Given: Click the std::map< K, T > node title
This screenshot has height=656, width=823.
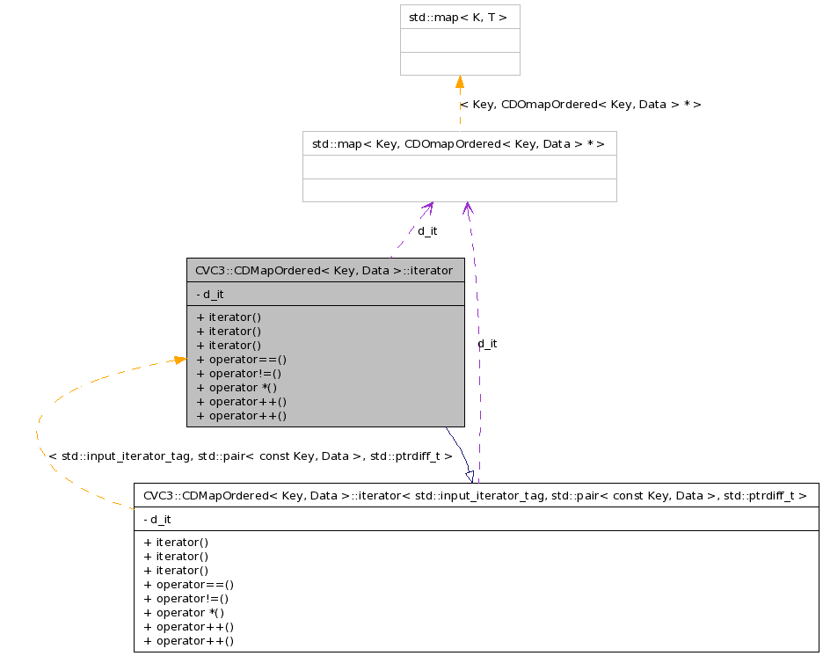Looking at the screenshot, I should click(x=459, y=17).
